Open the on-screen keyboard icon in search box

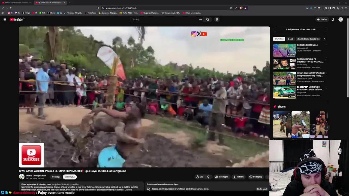201,19
